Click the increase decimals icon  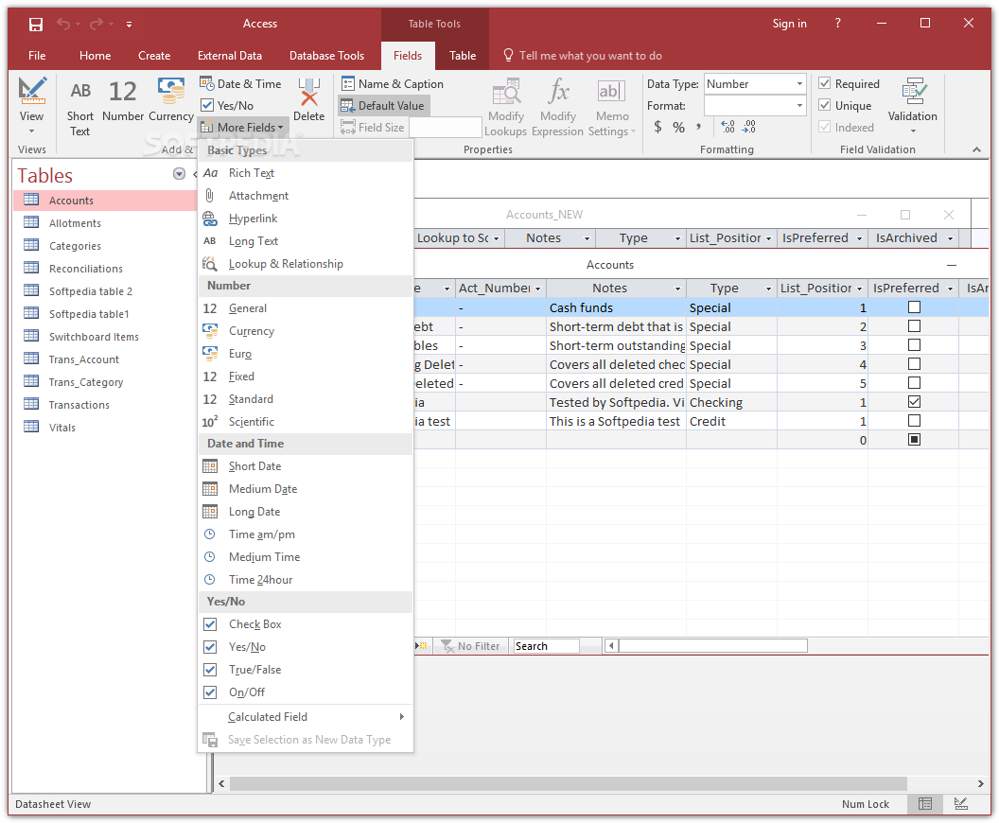(727, 127)
